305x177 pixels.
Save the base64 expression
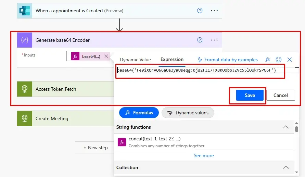click(x=250, y=95)
